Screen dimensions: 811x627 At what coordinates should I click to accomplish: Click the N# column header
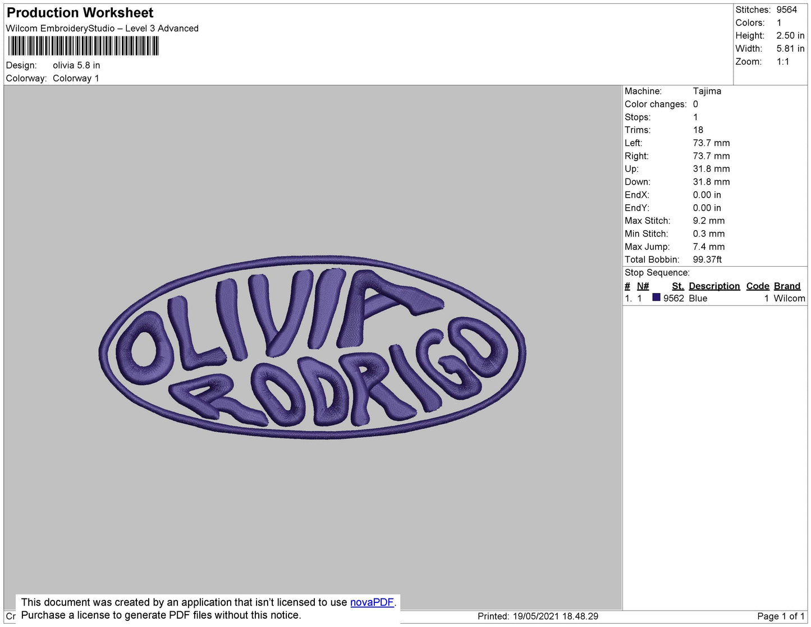[643, 286]
